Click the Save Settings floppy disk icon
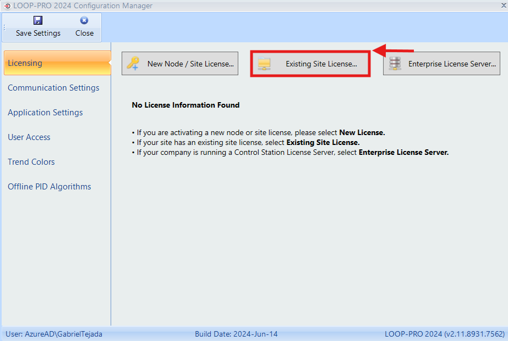508x341 pixels. pyautogui.click(x=38, y=20)
